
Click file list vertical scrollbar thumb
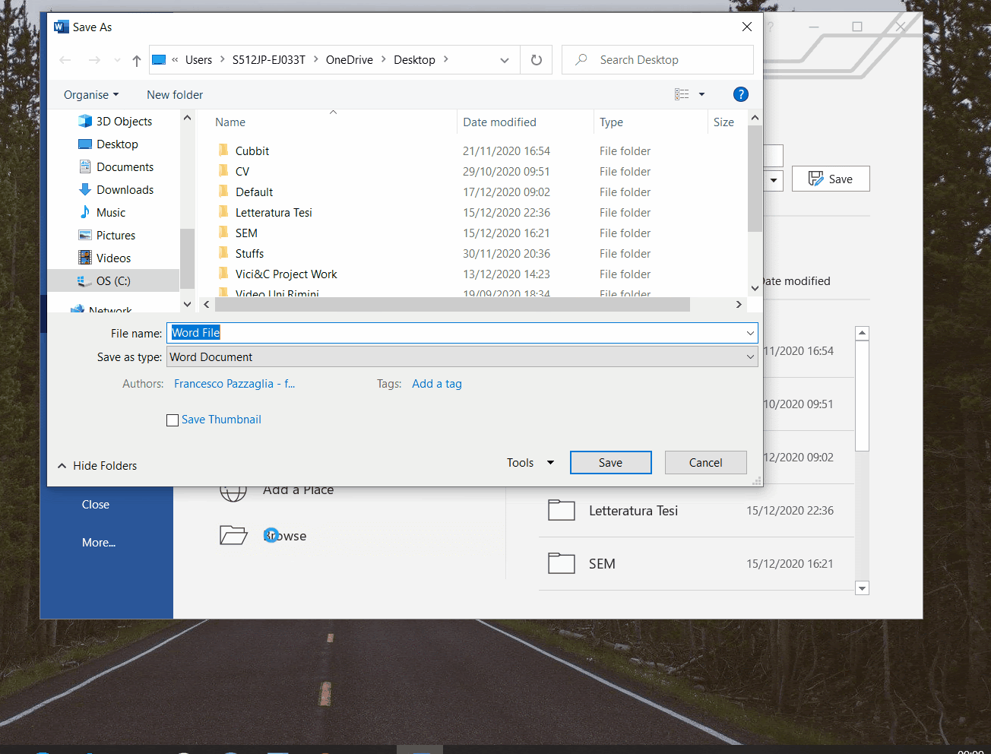754,179
